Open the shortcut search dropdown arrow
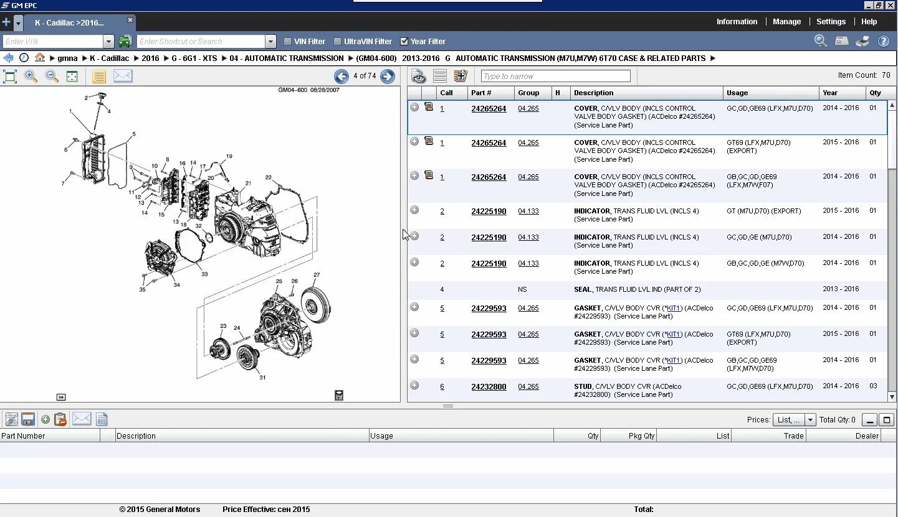Viewport: 898px width, 517px height. [x=270, y=42]
